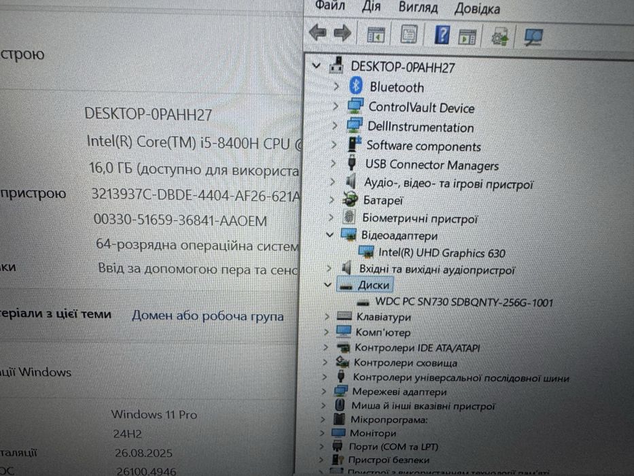634x476 pixels.
Task: Click the DellInstrumentation icon
Action: (x=355, y=126)
